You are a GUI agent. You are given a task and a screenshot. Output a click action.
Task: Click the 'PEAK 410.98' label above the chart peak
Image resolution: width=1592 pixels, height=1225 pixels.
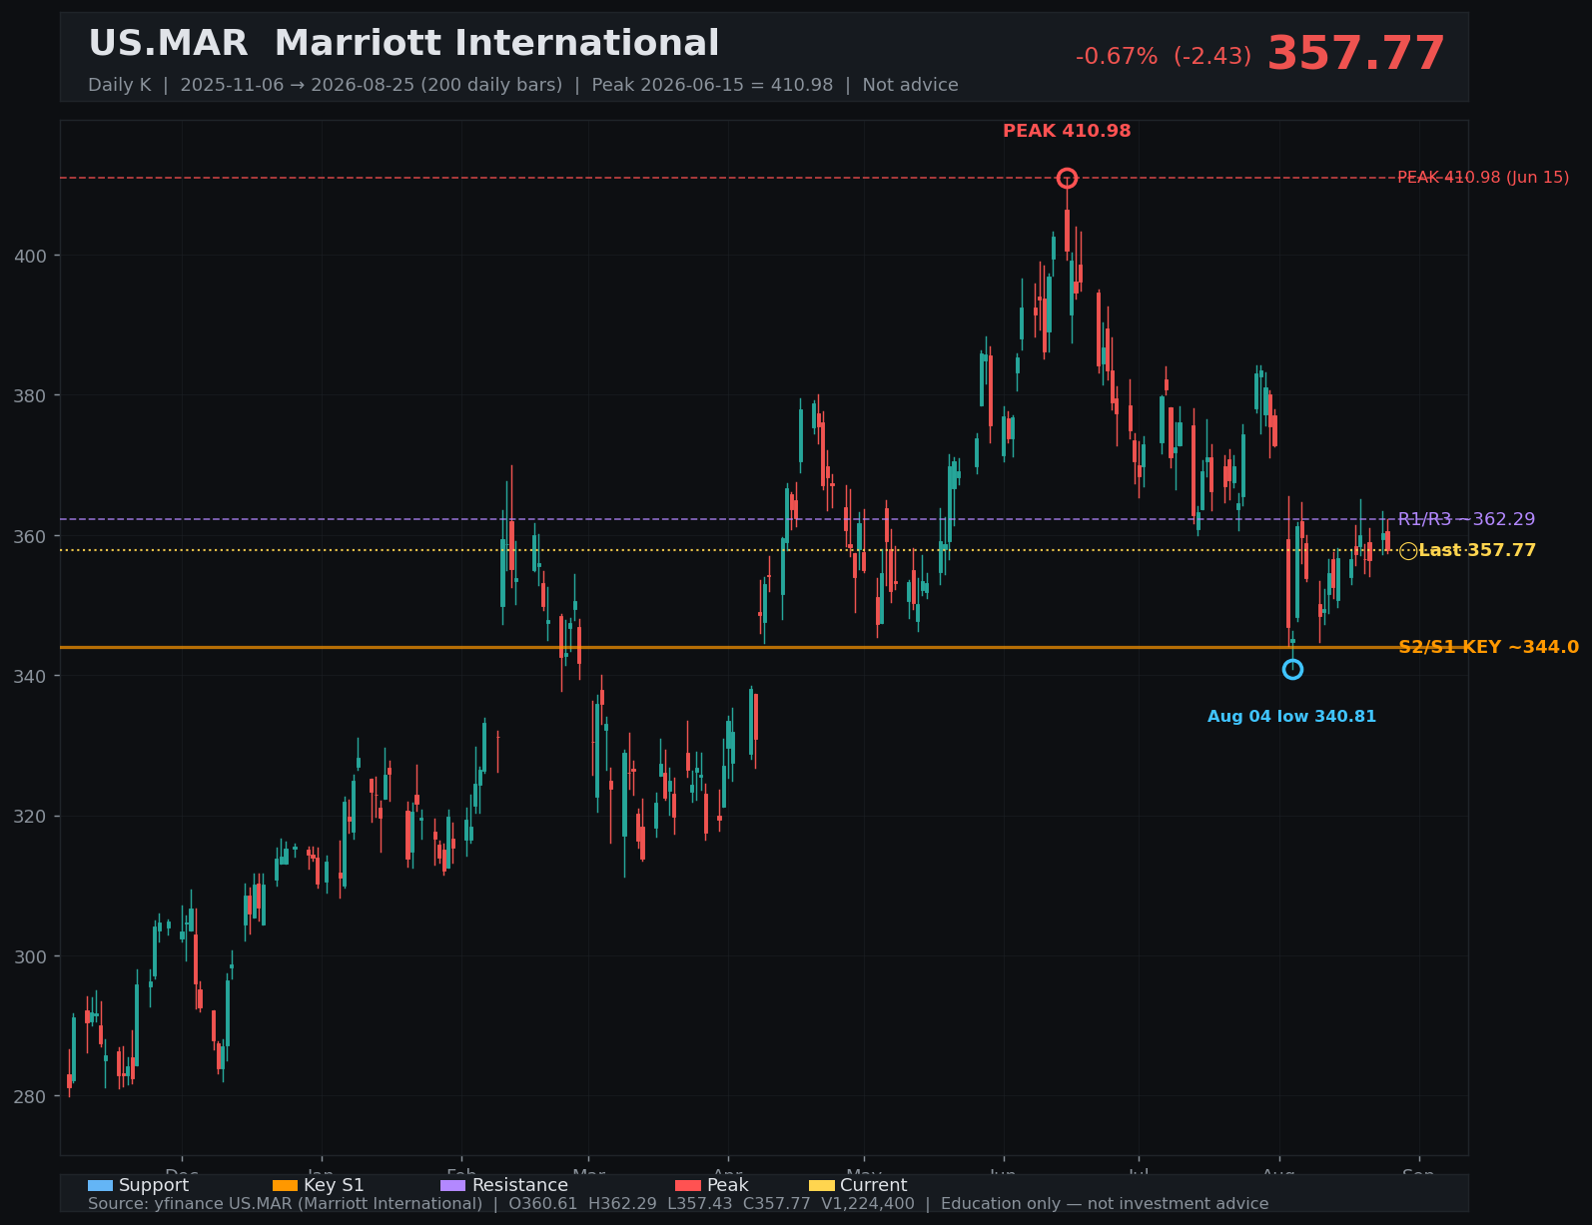[1067, 131]
